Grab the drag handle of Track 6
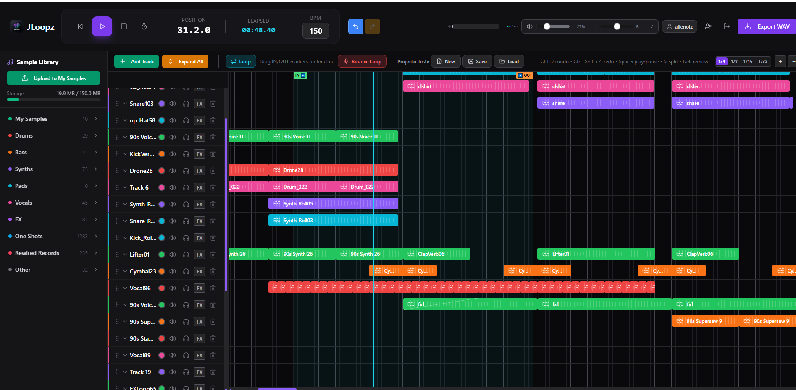The height and width of the screenshot is (390, 796). (117, 187)
